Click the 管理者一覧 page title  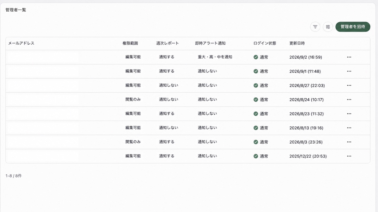point(16,10)
